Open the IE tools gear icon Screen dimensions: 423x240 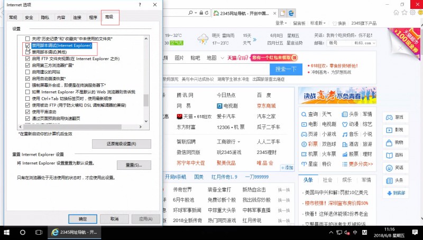pos(412,12)
